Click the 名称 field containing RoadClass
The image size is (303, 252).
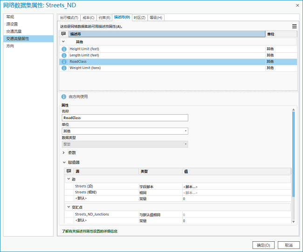[124, 118]
